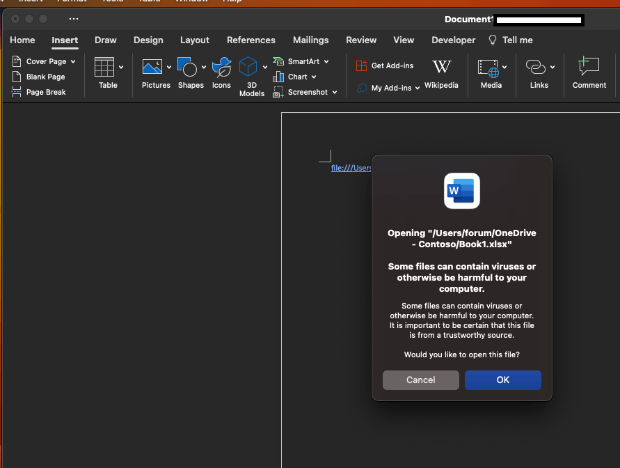Expand the 3D Models dropdown arrow

[x=265, y=68]
